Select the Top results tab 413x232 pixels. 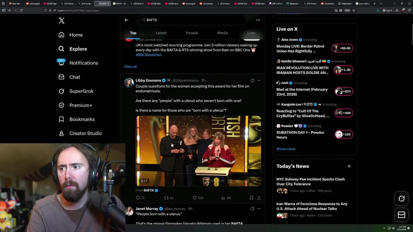tap(133, 33)
